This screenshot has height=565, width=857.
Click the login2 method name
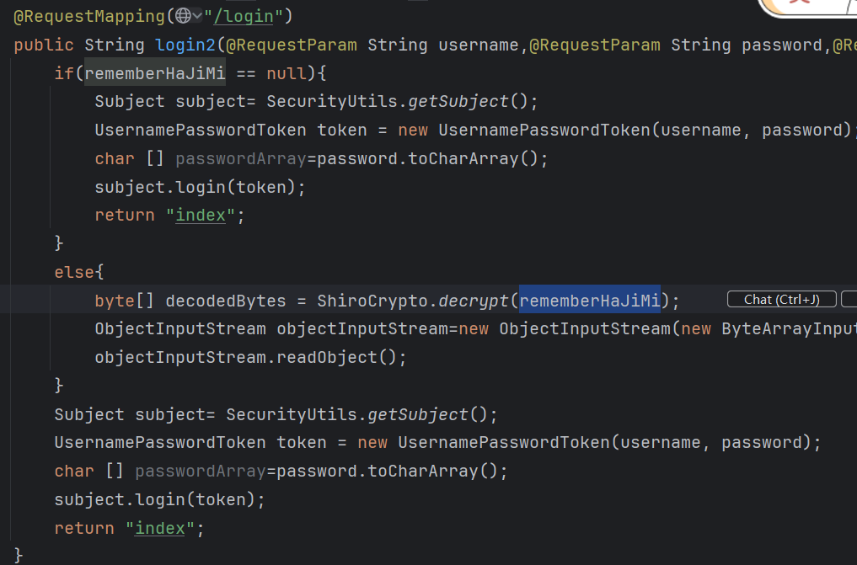coord(185,45)
